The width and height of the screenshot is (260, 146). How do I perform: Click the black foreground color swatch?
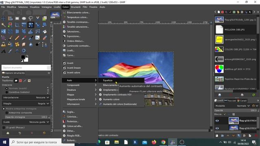23,57
